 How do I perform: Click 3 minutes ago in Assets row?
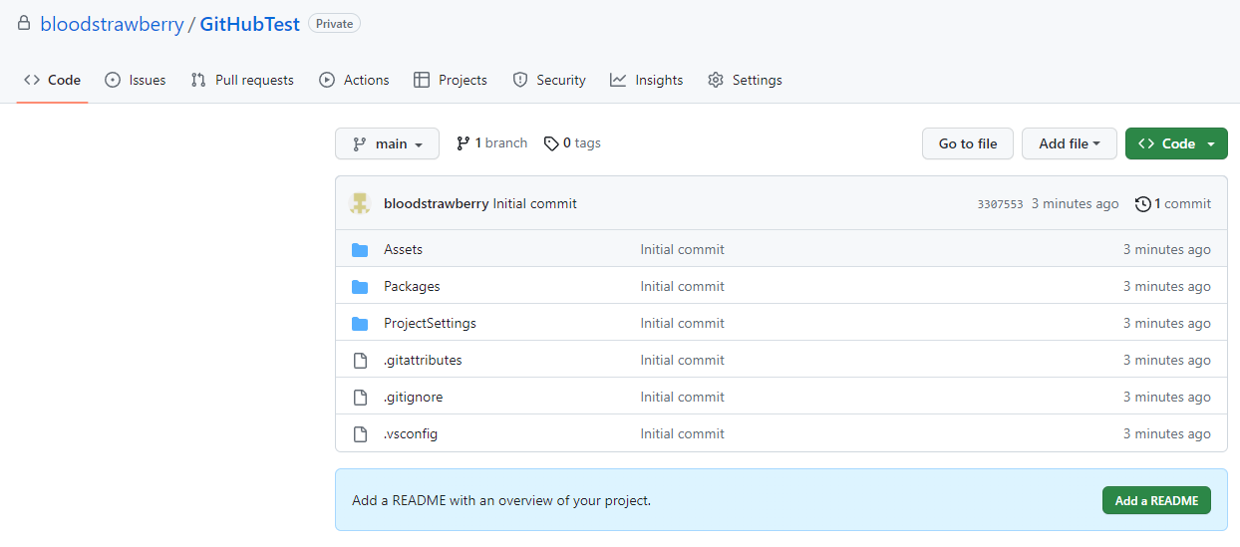(1167, 249)
